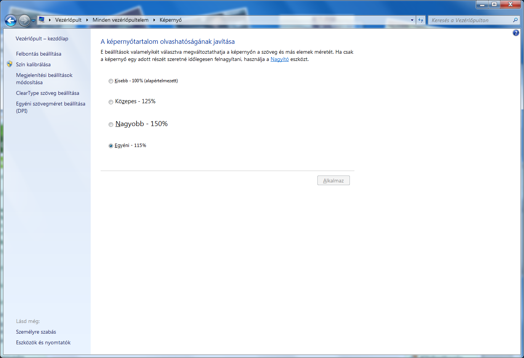Expand the arrow after Vezérlőpult breadcrumb
Screen dimensions: 524x358
click(87, 20)
